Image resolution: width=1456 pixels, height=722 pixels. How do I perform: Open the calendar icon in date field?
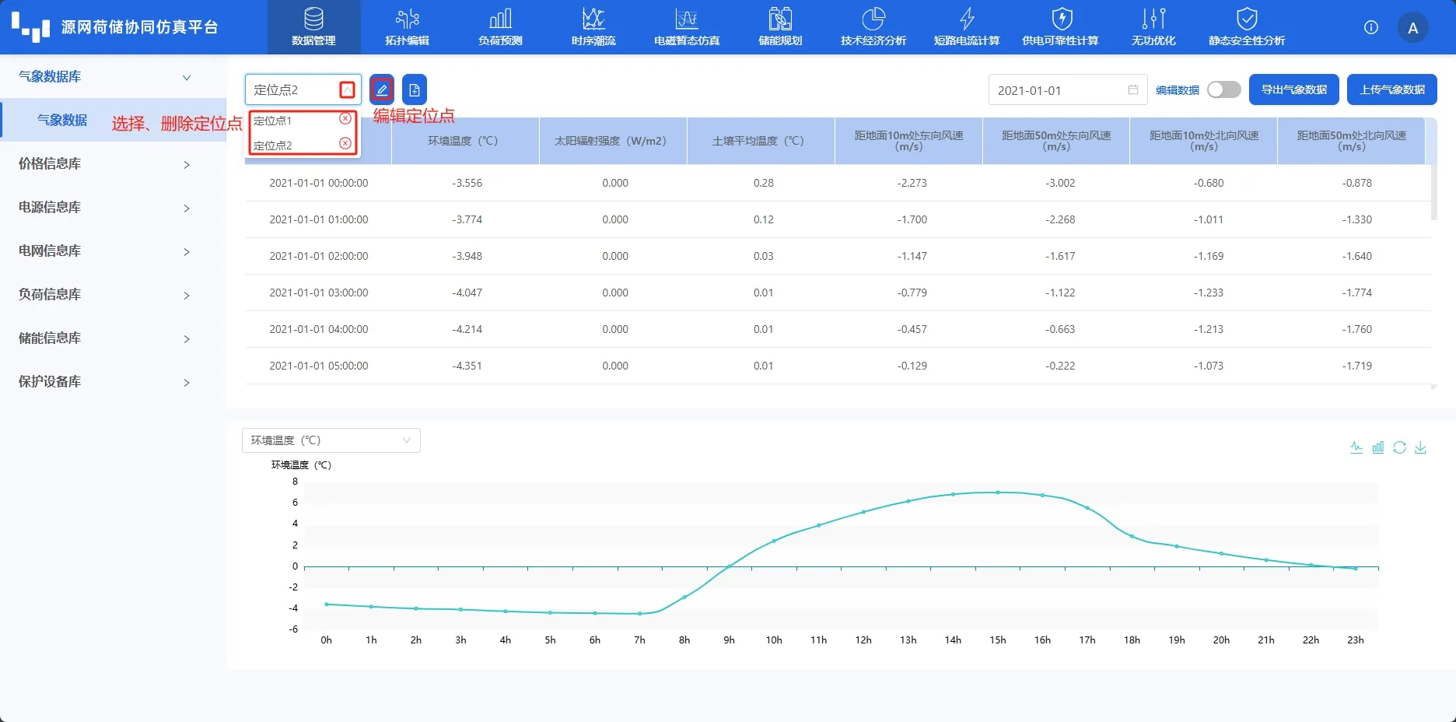pos(1133,89)
